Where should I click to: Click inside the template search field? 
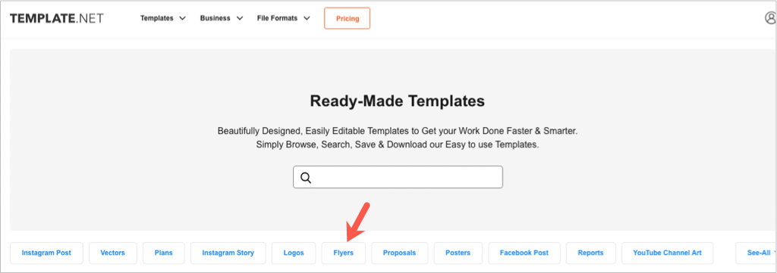[x=398, y=177]
